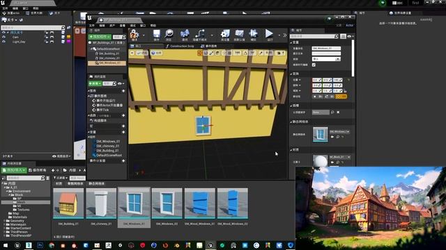Click the Play arrow toolbar icon

coord(269,34)
